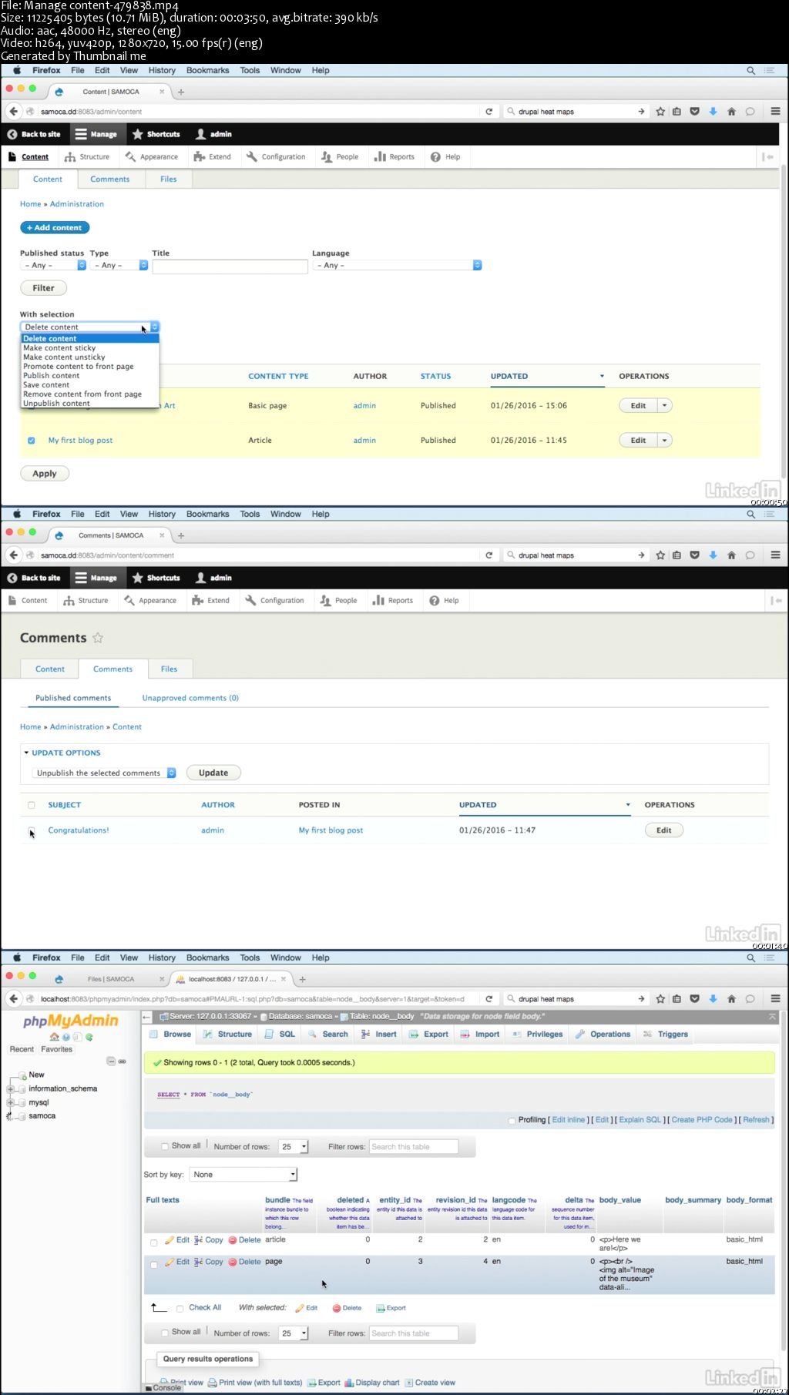Select the page row checkbox
This screenshot has height=1395, width=789.
point(154,1264)
